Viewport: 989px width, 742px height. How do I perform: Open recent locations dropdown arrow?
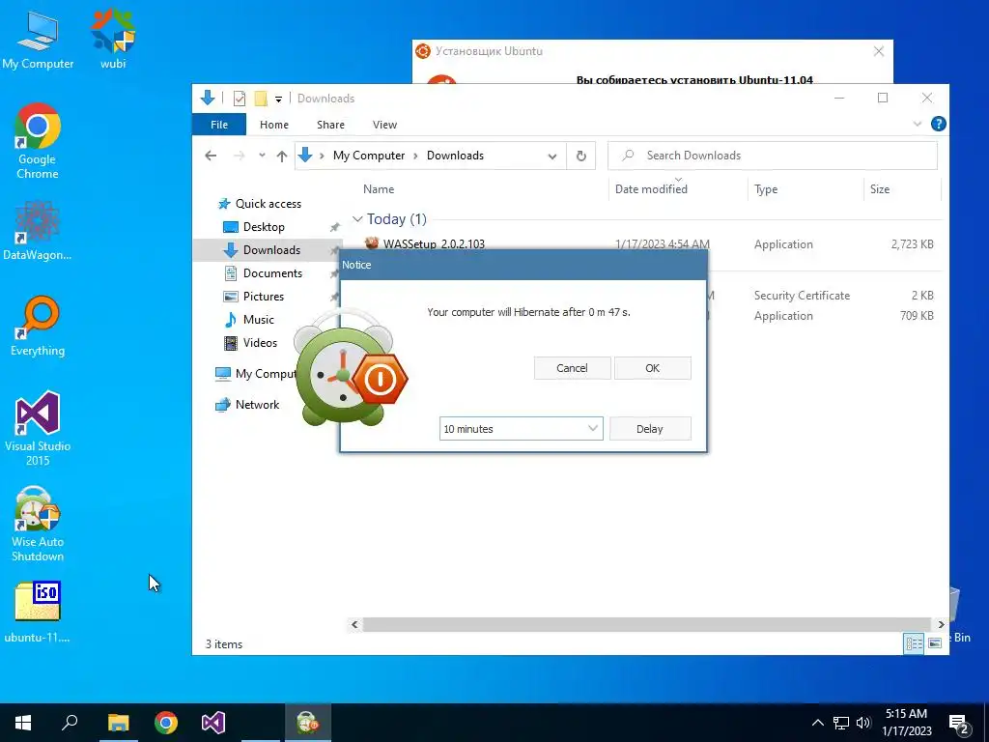tap(262, 156)
